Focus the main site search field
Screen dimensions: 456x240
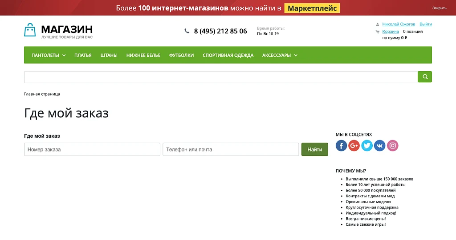click(221, 77)
